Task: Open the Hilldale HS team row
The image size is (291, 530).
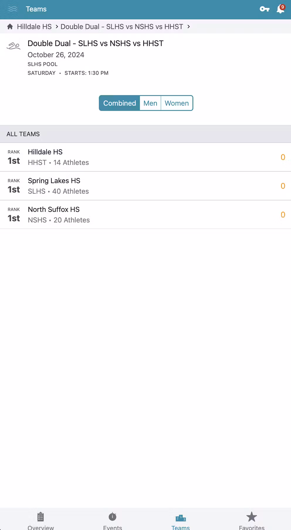Action: [x=145, y=157]
